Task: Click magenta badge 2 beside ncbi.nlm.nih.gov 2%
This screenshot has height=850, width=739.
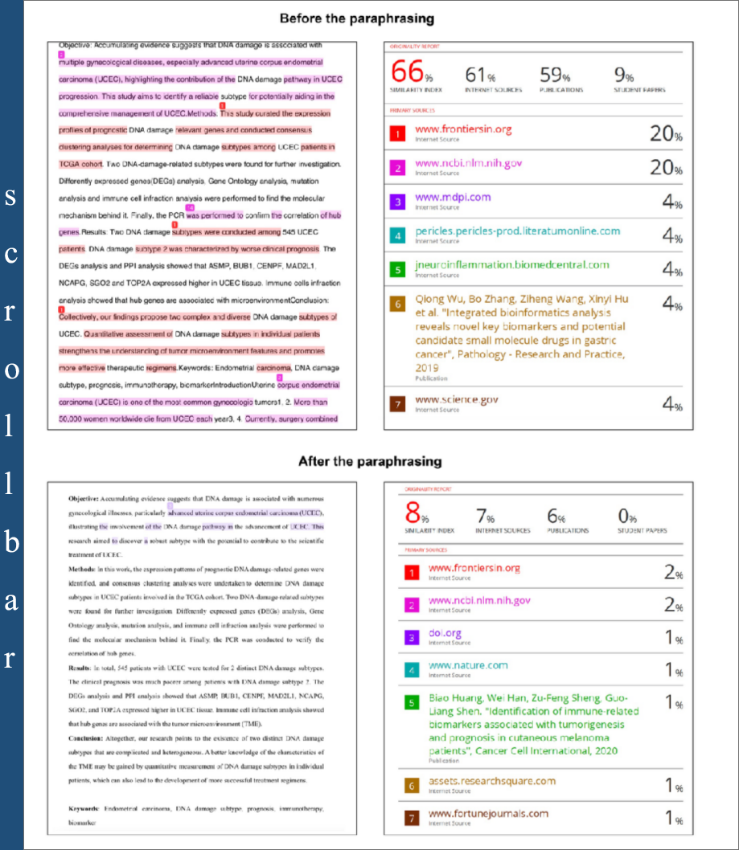Action: point(412,605)
